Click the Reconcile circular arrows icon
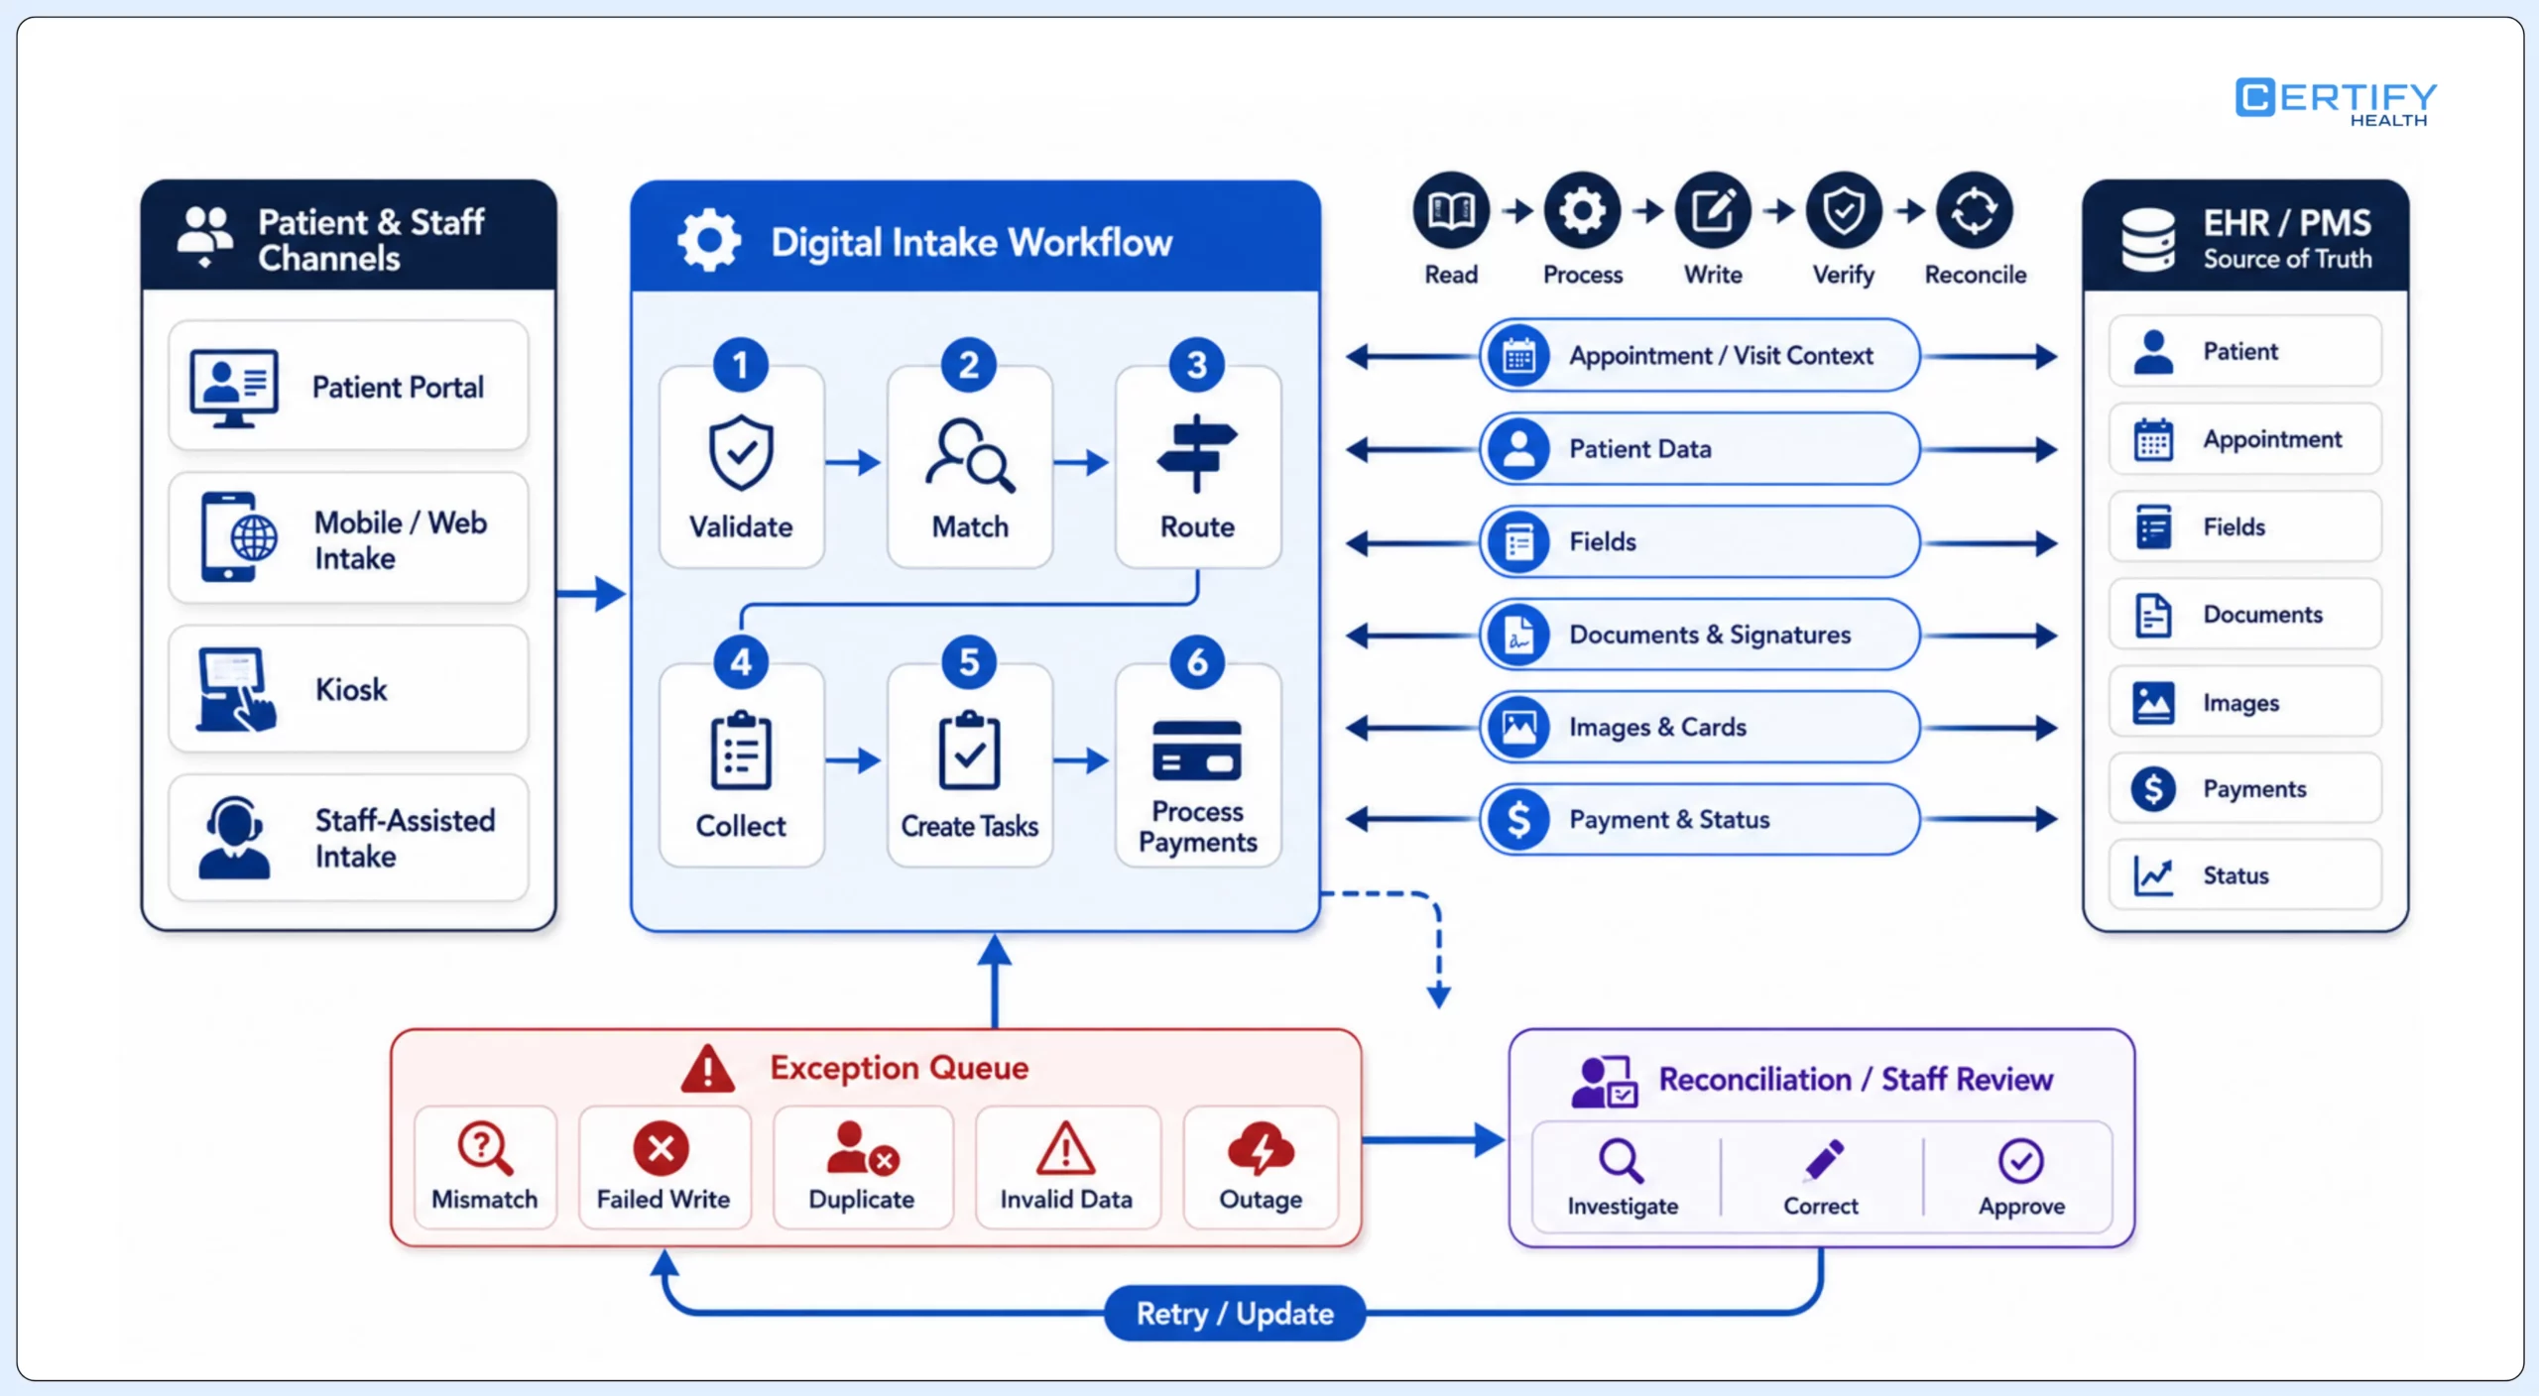The height and width of the screenshot is (1396, 2539). [1975, 210]
